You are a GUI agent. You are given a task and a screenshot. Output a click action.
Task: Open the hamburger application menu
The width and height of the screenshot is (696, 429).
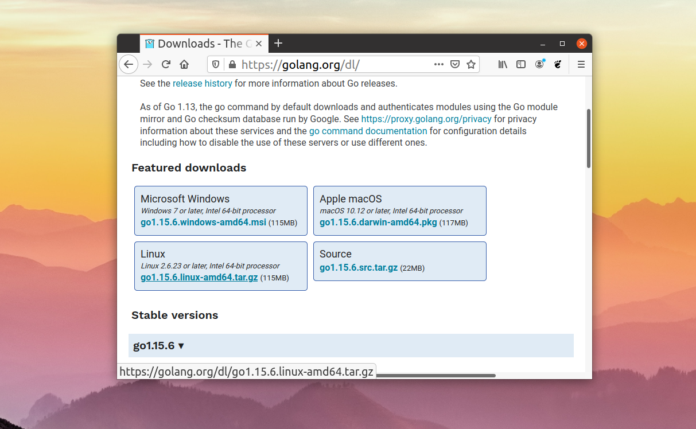click(x=581, y=64)
